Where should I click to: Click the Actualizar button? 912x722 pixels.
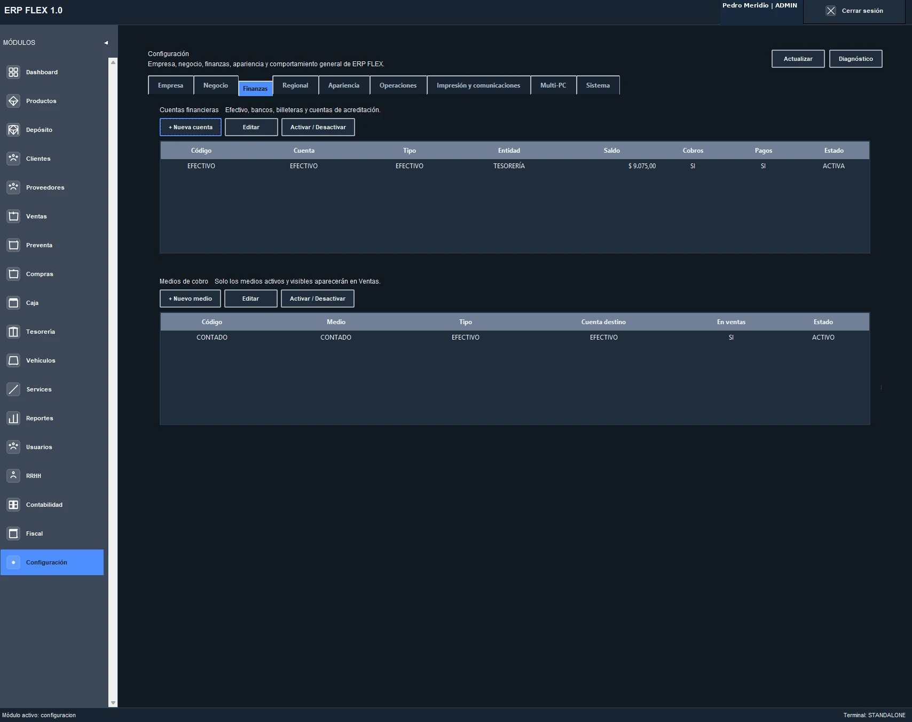798,59
